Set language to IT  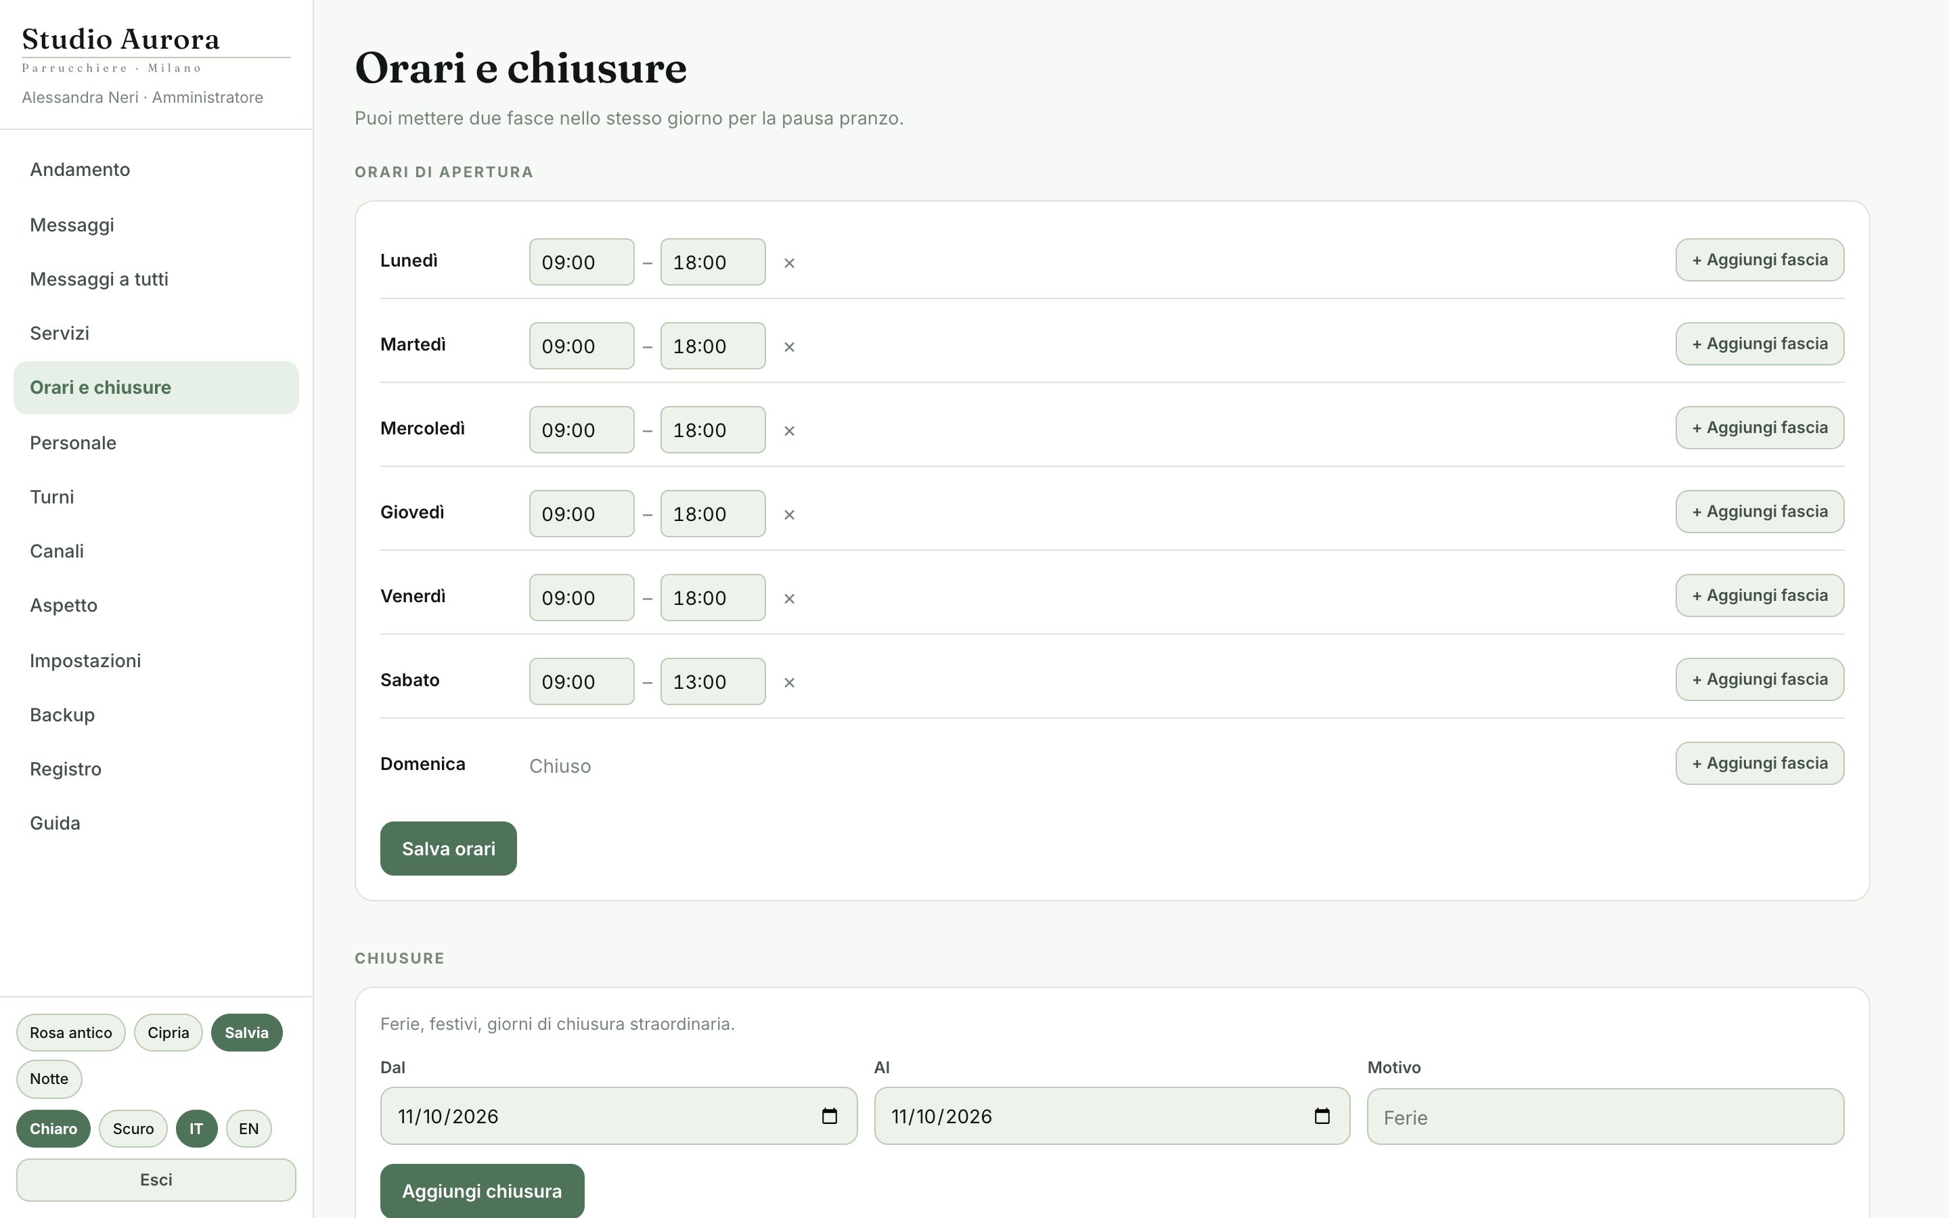(x=196, y=1129)
